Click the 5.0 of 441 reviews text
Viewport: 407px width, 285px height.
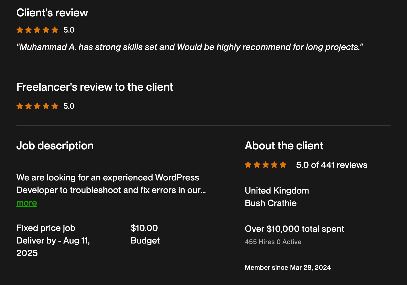point(332,165)
